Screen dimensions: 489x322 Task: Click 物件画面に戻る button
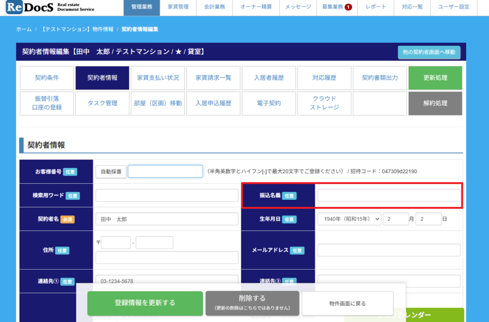tap(347, 303)
